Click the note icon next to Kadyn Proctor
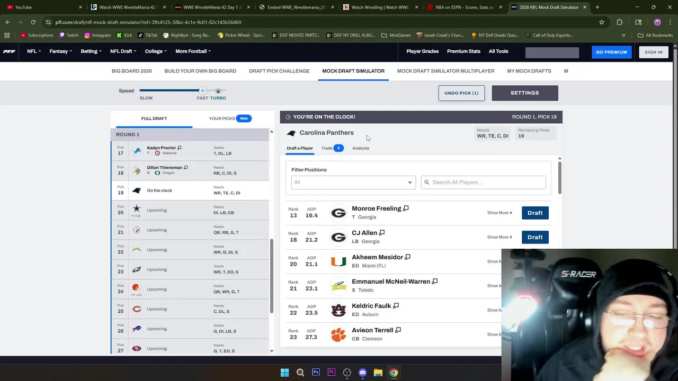Image resolution: width=678 pixels, height=381 pixels. [x=179, y=148]
